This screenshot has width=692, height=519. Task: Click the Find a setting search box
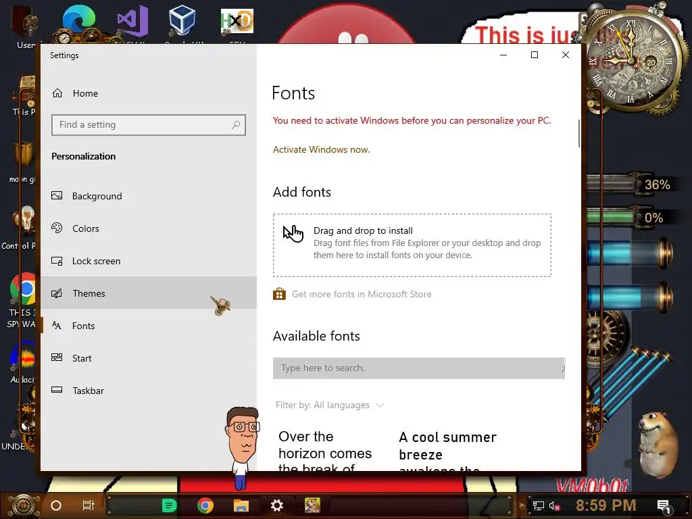(x=148, y=125)
